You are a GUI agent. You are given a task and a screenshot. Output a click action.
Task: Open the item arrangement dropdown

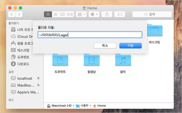click(81, 14)
